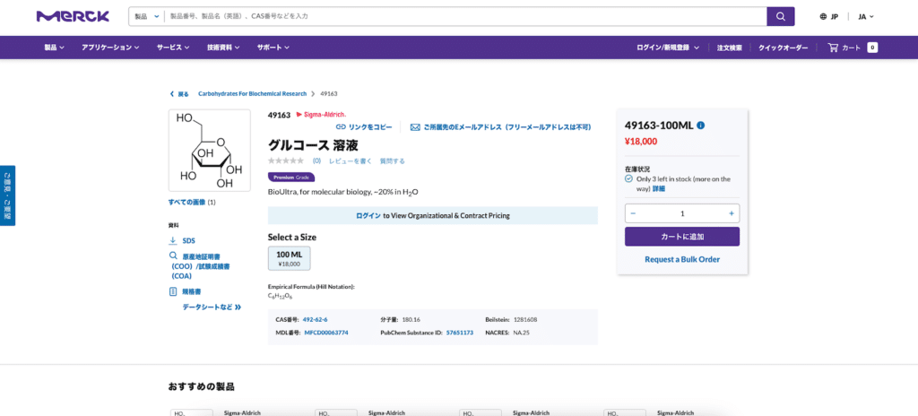Screen dimensions: 918x416
Task: Click the glucose structure thumbnail image
Action: tap(209, 151)
